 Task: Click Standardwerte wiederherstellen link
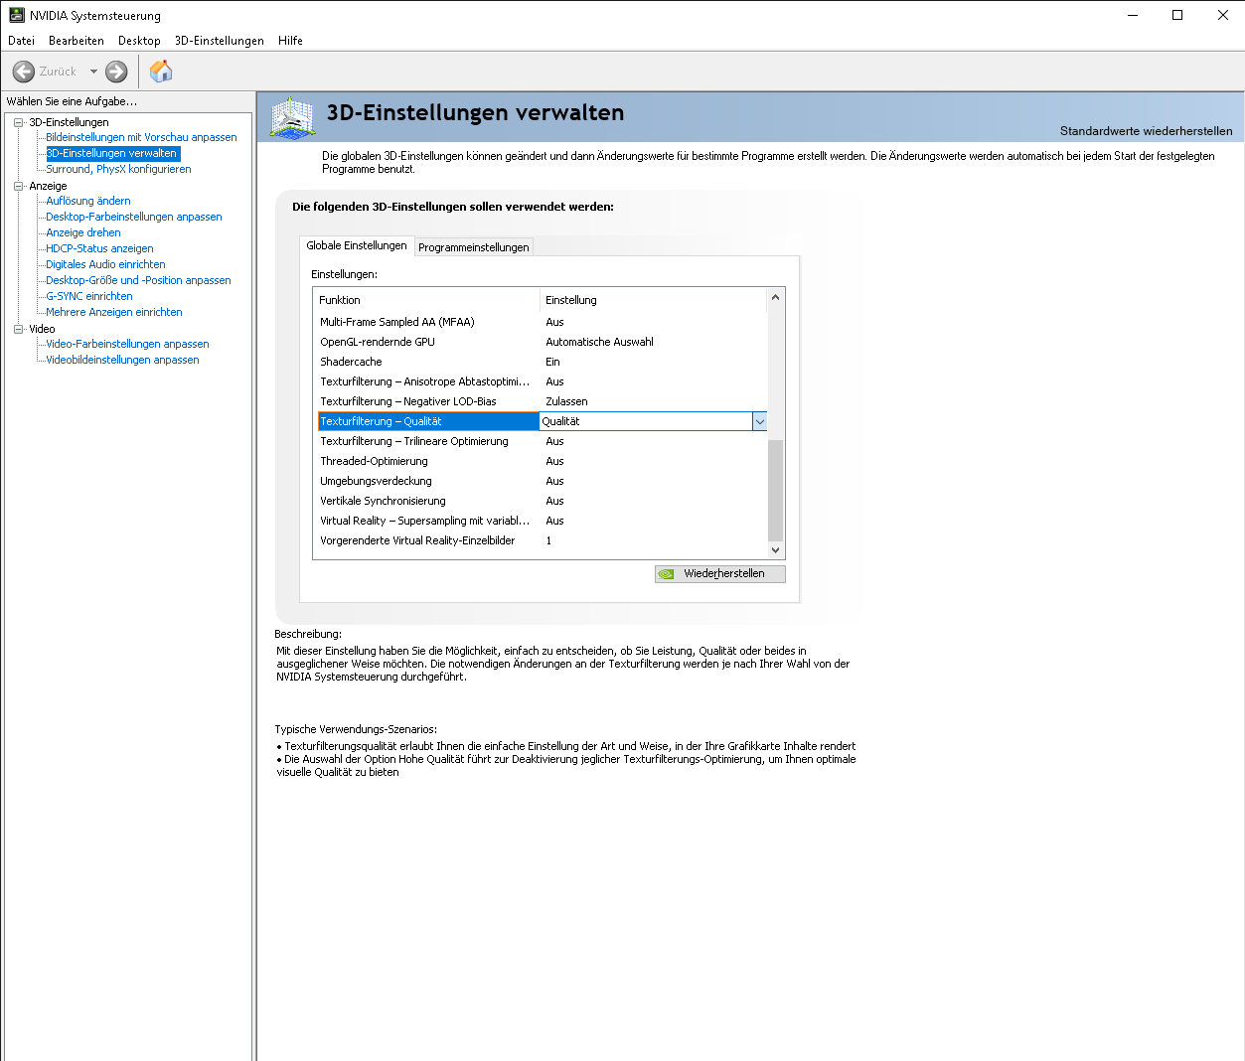[1146, 131]
